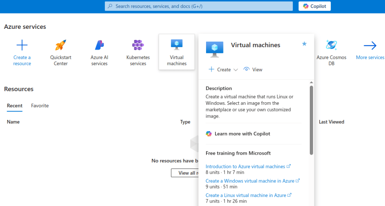Open Create a Linux virtual machine link
Screen dimensions: 385x206
click(246, 195)
